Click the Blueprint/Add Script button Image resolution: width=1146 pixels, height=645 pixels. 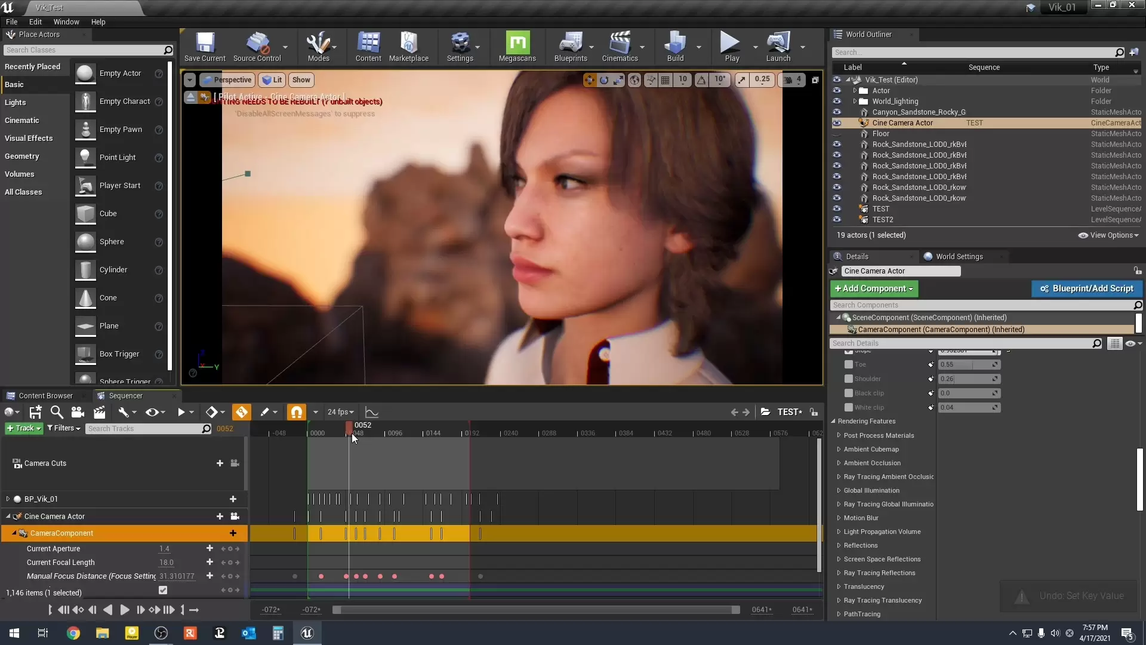[x=1086, y=288]
